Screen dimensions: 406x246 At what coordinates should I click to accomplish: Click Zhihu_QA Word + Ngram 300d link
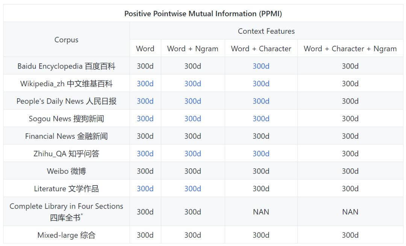coord(192,154)
